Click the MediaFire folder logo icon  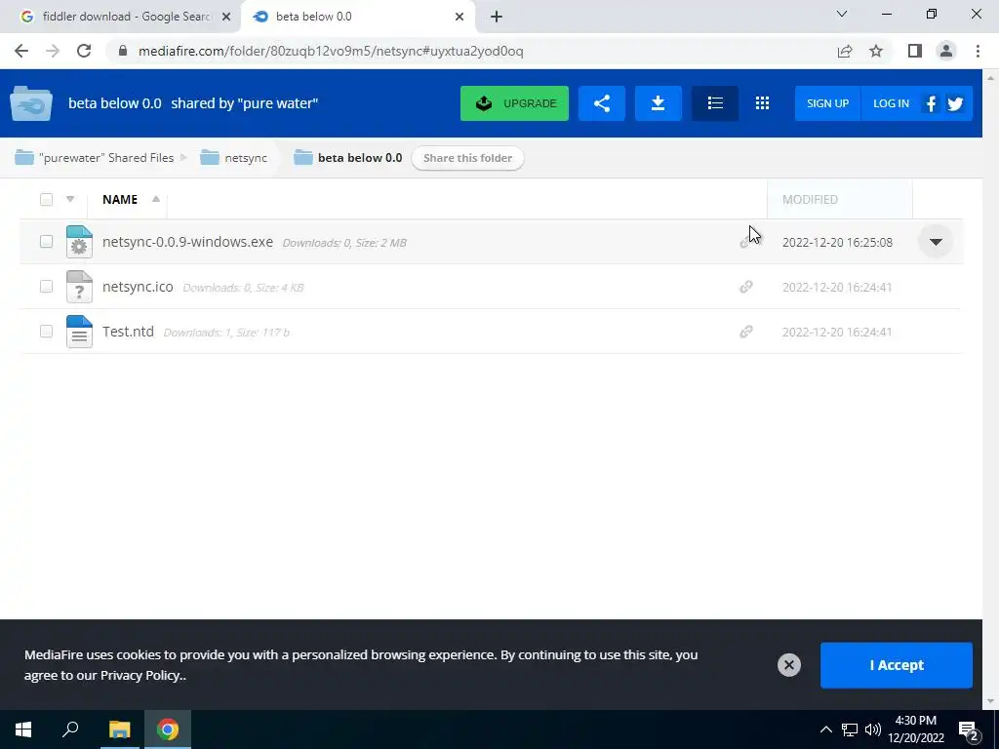click(x=31, y=103)
